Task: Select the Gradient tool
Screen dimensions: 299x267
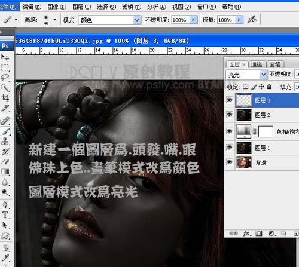Action: [5, 172]
